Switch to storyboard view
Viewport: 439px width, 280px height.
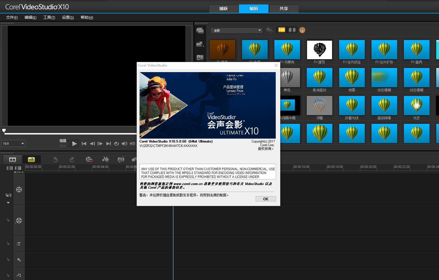coord(13,160)
